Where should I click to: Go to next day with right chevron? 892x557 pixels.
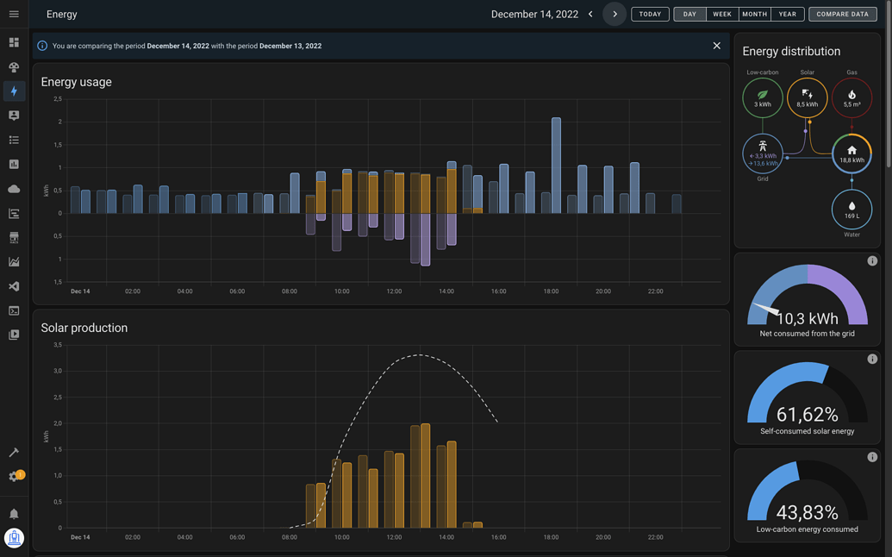(614, 15)
